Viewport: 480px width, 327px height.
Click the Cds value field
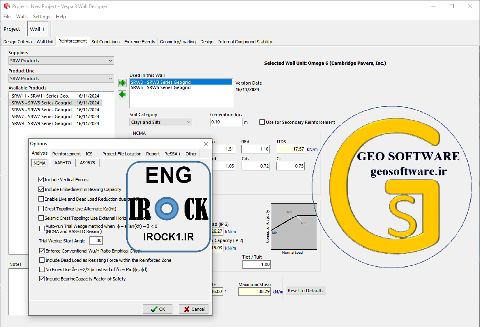pos(256,166)
